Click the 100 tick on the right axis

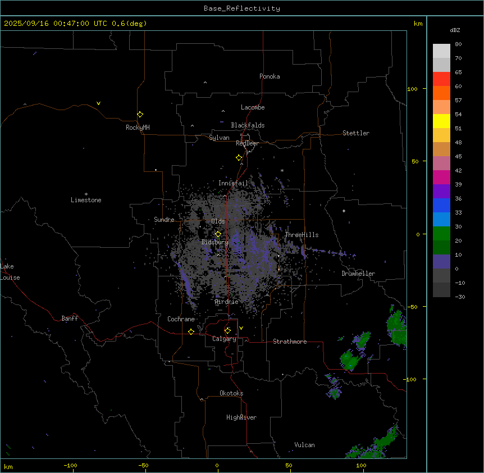(412, 89)
